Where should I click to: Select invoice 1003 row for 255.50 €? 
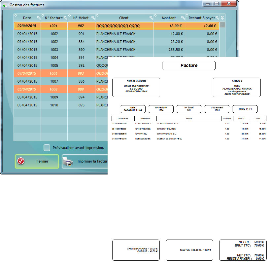coord(66,50)
